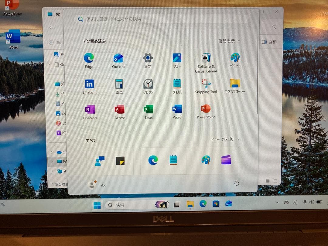Open Outlook from the taskbar
328x246 pixels.
tap(228, 203)
